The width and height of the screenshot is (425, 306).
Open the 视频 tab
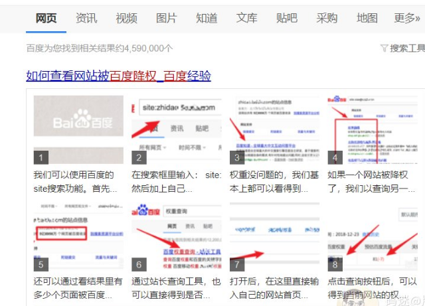[126, 18]
